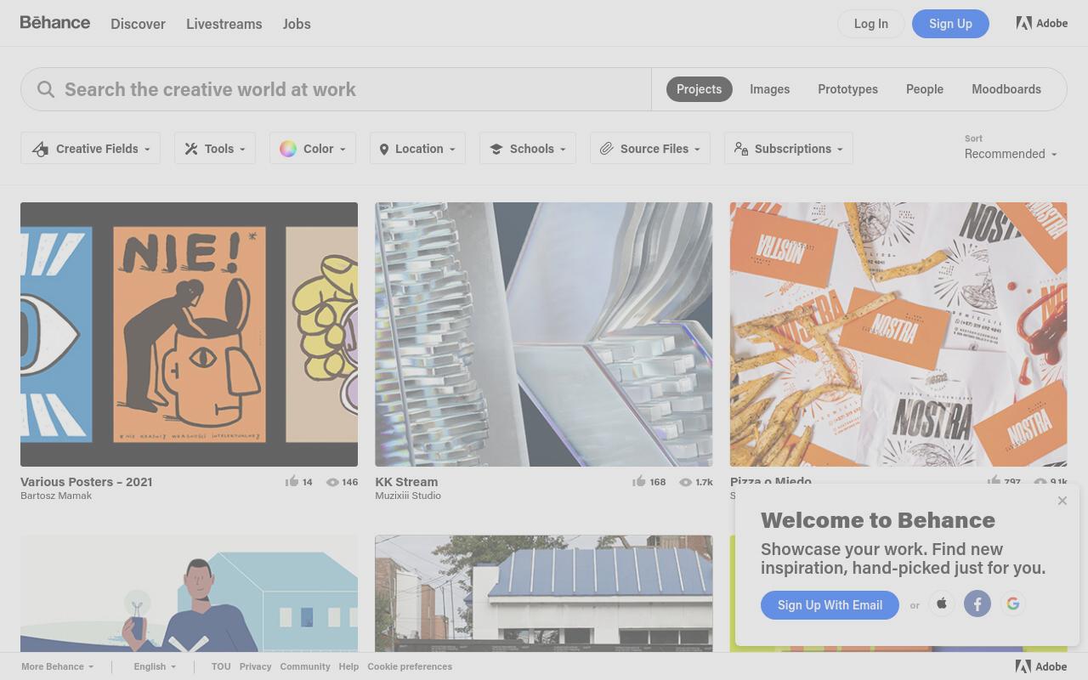Click the Log In button
Viewport: 1088px width, 680px height.
[871, 24]
